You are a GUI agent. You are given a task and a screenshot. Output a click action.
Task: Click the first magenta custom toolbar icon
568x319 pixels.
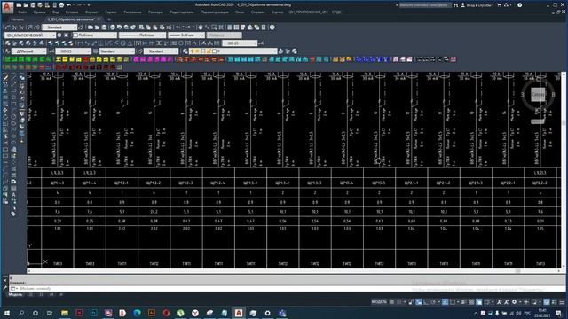pos(136,59)
